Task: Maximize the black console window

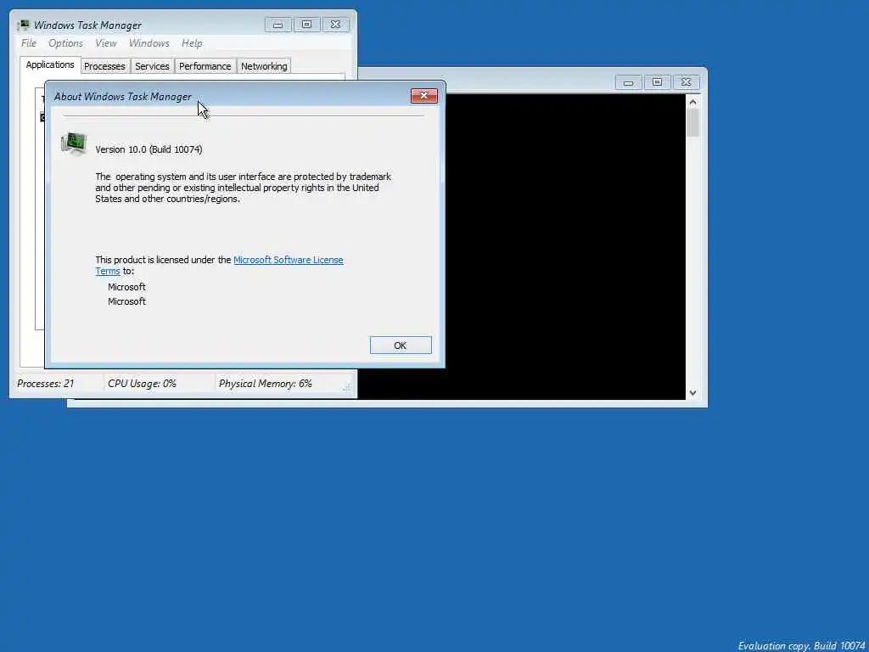Action: (657, 82)
